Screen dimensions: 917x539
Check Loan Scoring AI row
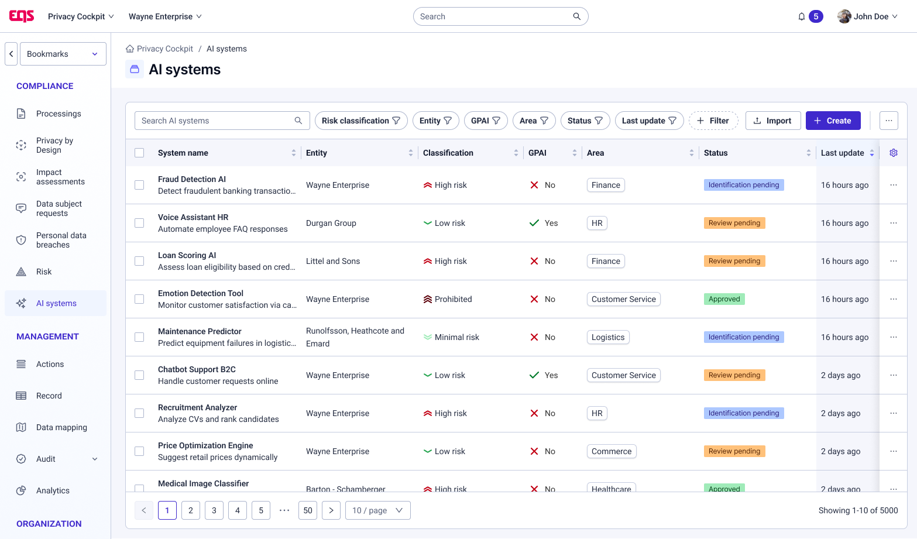point(139,261)
